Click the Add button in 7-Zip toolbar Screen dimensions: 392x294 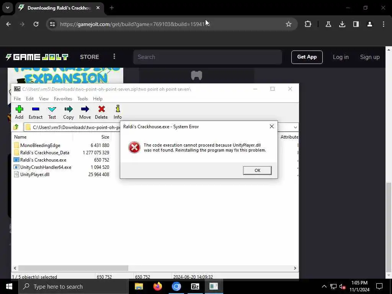pos(19,112)
